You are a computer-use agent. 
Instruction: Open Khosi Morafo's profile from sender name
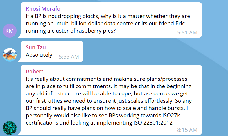(x=43, y=8)
